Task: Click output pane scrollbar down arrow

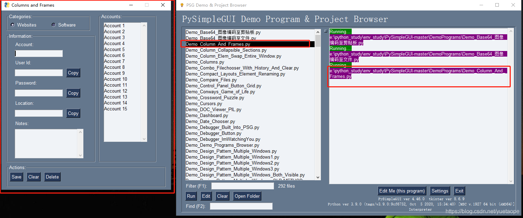Action: (x=511, y=181)
